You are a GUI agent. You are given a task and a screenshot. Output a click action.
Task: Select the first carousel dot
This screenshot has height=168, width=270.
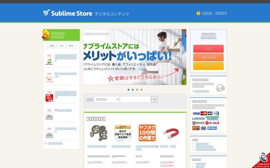click(x=129, y=90)
